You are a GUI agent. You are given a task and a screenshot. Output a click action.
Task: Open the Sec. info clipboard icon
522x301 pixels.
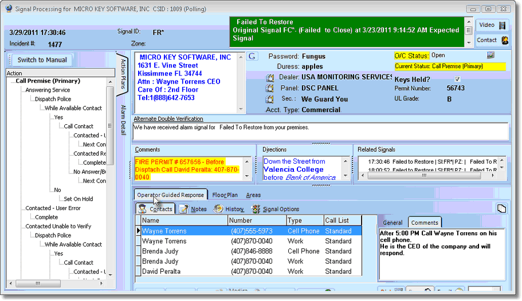270,100
